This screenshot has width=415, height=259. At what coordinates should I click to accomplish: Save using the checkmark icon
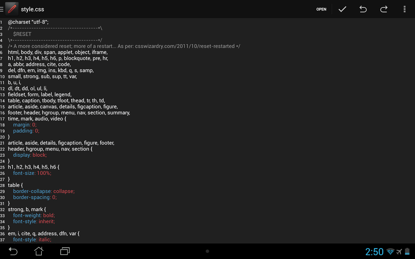click(342, 9)
